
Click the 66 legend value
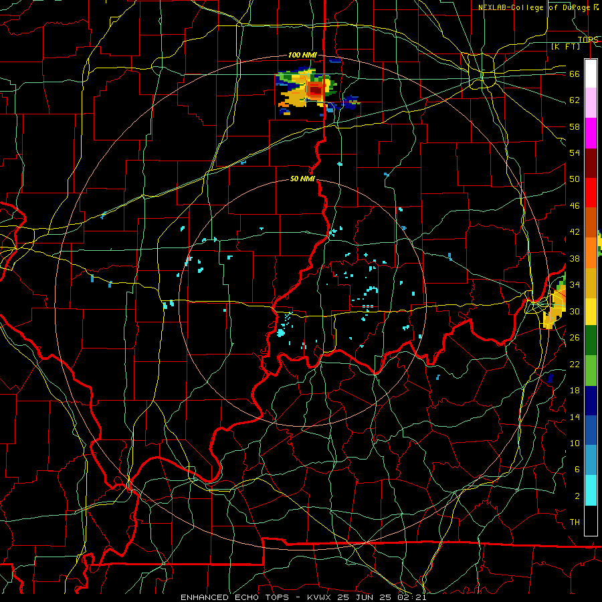(x=575, y=74)
